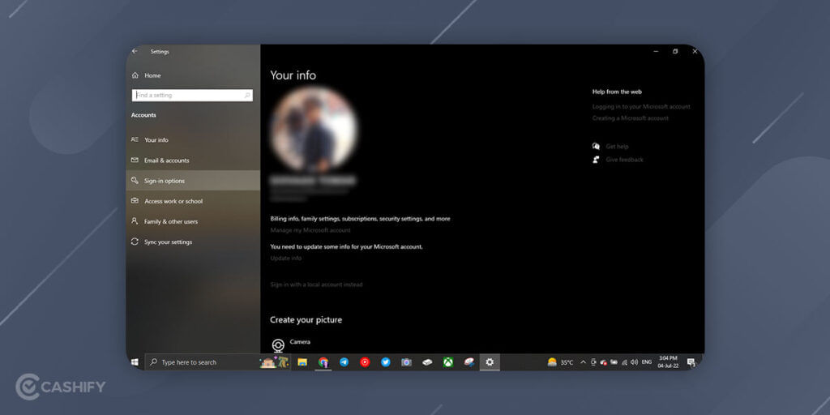Click the search highlights illustration in taskbar search

(274, 362)
